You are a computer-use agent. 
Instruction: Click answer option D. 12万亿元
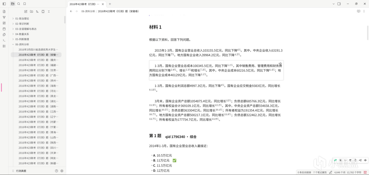coord(161,171)
